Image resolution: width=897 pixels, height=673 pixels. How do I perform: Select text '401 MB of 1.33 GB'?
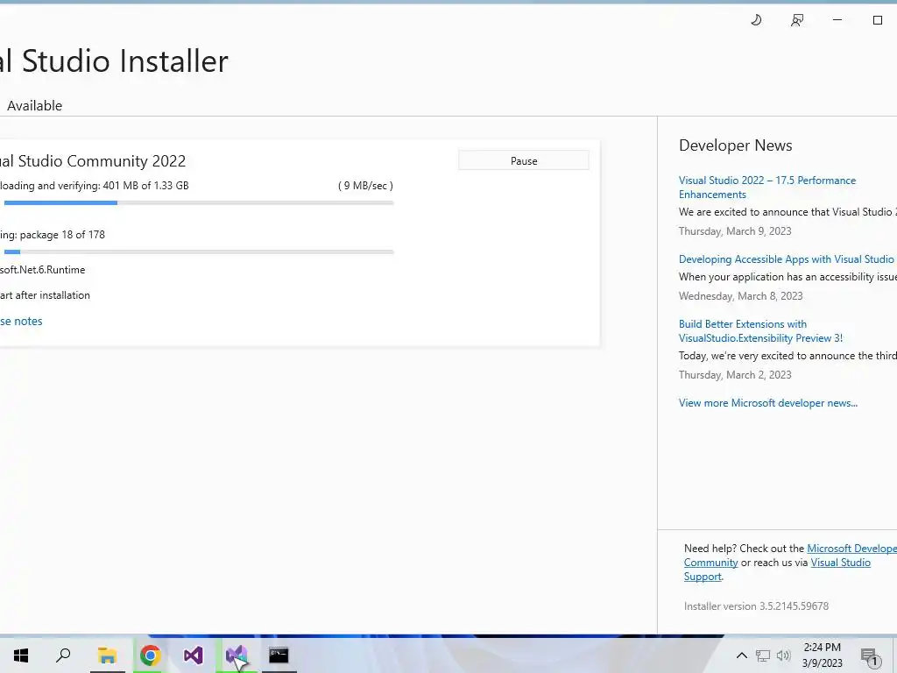tap(146, 186)
